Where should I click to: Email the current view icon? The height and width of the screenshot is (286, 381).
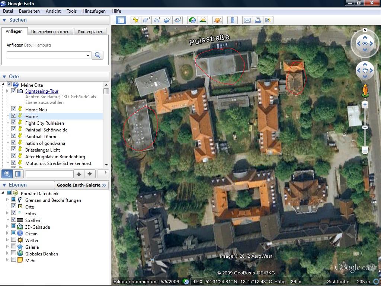247,20
